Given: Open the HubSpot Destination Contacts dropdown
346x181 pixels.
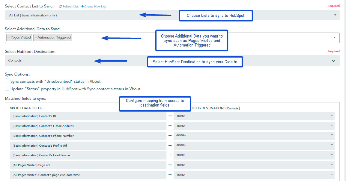Looking at the screenshot, I should coord(172,60).
